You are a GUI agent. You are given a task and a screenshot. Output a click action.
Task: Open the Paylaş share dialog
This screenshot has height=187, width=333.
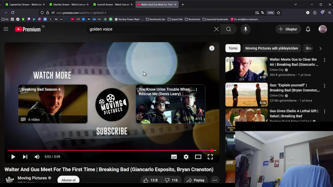[195, 180]
